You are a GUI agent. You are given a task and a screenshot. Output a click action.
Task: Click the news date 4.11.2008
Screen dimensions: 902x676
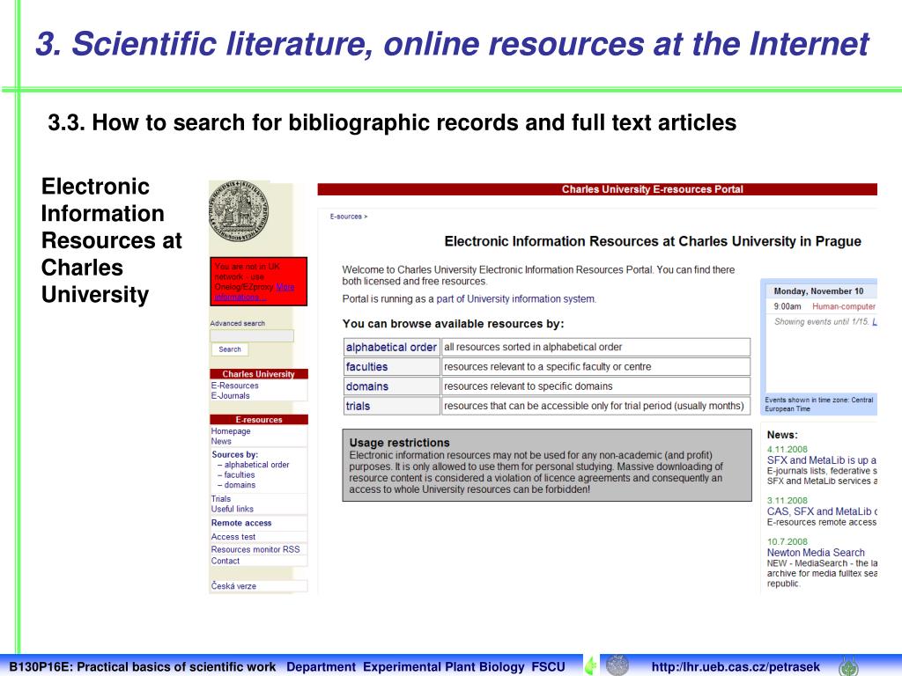tap(787, 450)
